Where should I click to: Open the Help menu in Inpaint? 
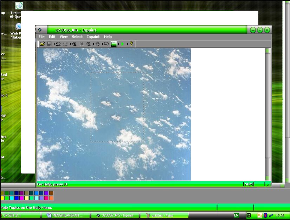[x=108, y=37]
